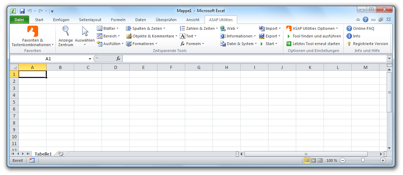
Task: Open the Online-FAQ help
Action: (360, 28)
